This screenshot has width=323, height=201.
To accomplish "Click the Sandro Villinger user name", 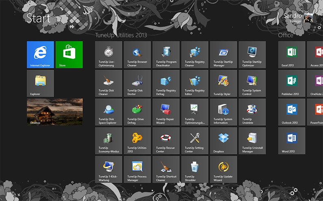I will point(293,18).
